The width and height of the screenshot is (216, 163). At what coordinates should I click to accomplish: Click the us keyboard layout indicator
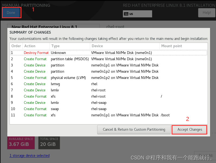137,14
